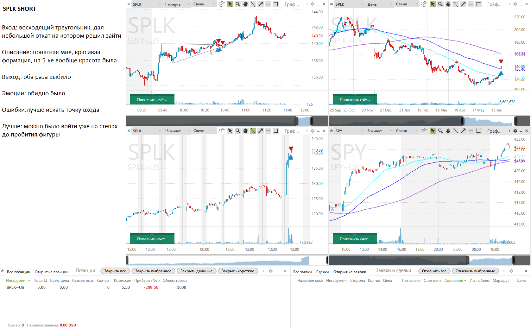The height and width of the screenshot is (329, 531).
Task: Click Закрыть все button
Action: pos(115,271)
